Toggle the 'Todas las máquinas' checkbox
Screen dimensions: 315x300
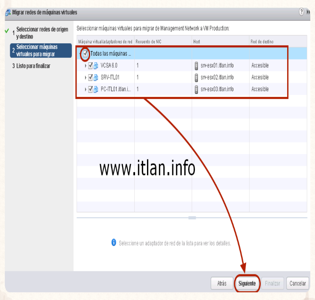click(85, 54)
